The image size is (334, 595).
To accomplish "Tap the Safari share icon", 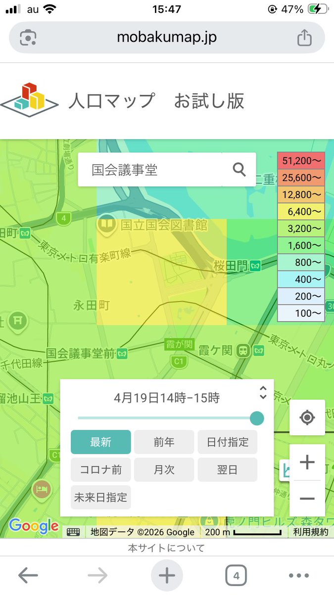I will (304, 38).
